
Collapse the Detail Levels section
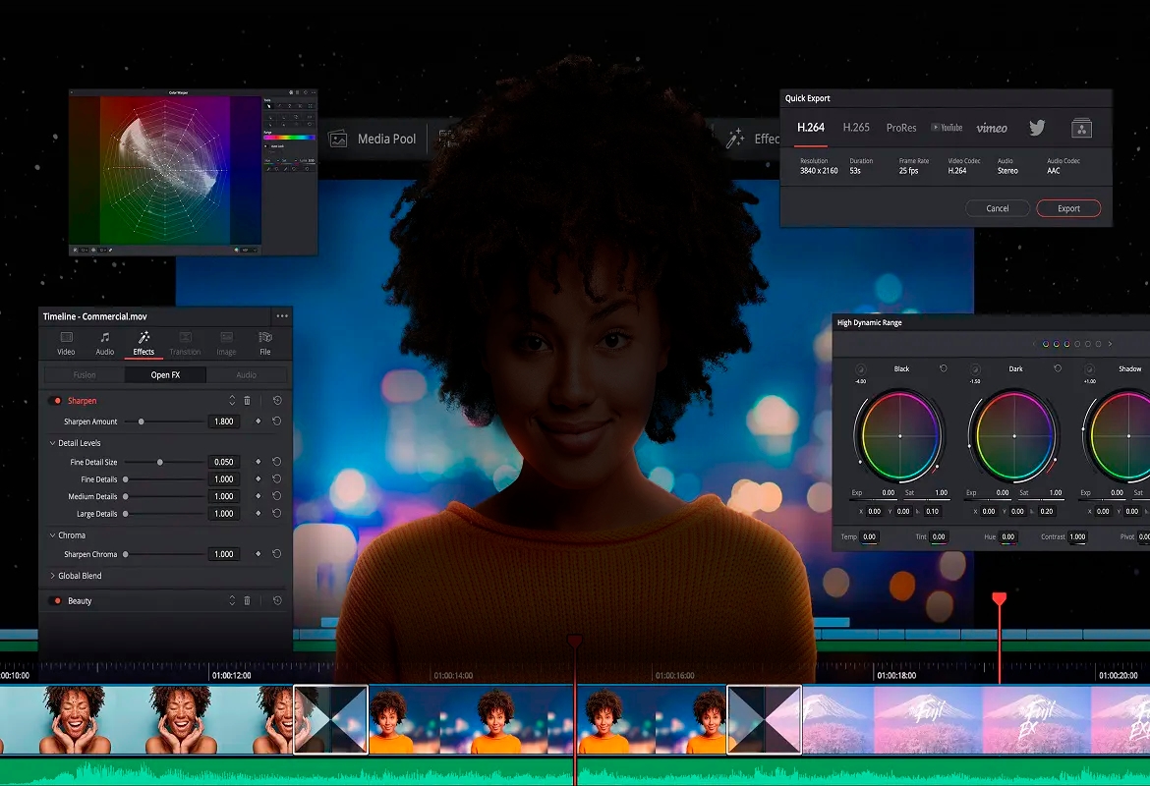52,443
